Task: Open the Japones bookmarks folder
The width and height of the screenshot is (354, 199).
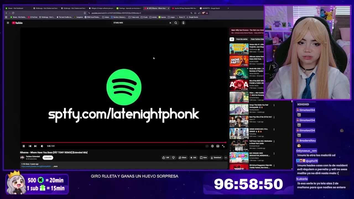Action: [162, 17]
